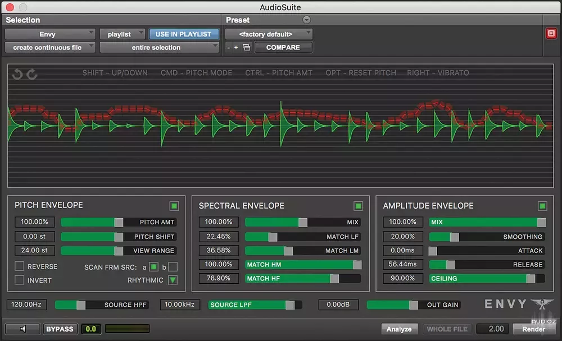Screen dimensions: 562x341
Task: Click the MATCH LF slider
Action: click(303, 237)
